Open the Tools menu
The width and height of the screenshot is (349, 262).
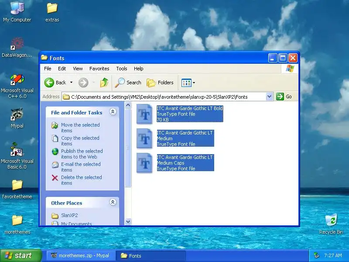(x=122, y=69)
